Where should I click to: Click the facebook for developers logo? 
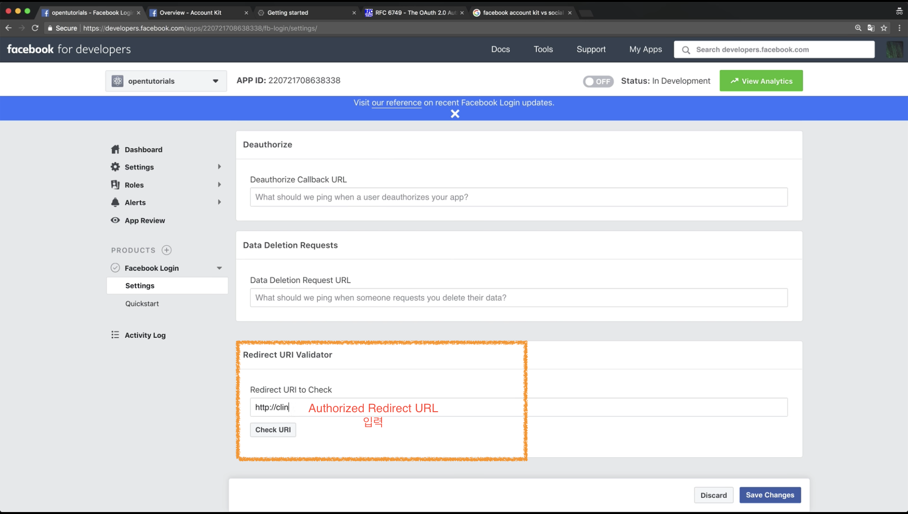pos(69,49)
